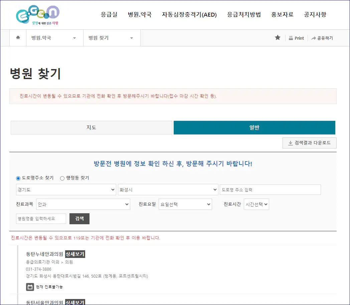
Task: Open the 공지사항 menu
Action: click(x=315, y=15)
